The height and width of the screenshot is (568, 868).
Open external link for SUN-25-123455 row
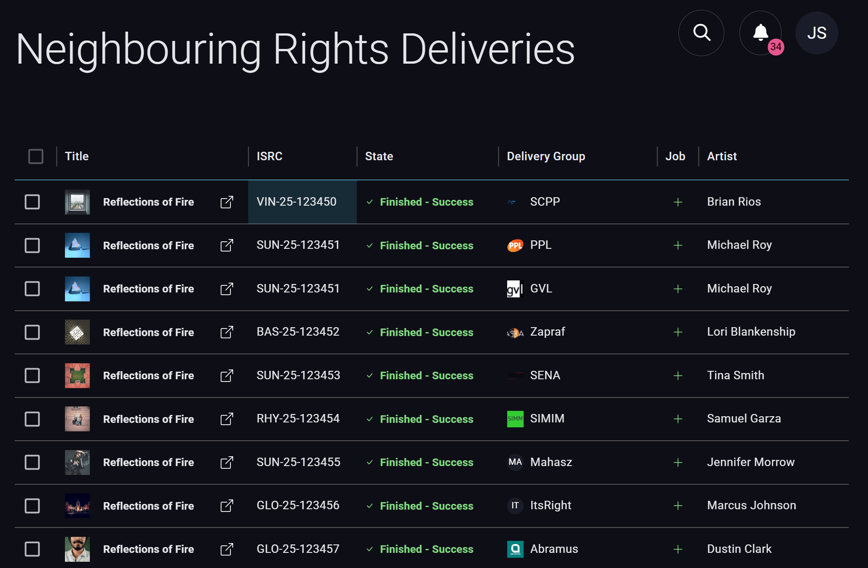pos(227,463)
